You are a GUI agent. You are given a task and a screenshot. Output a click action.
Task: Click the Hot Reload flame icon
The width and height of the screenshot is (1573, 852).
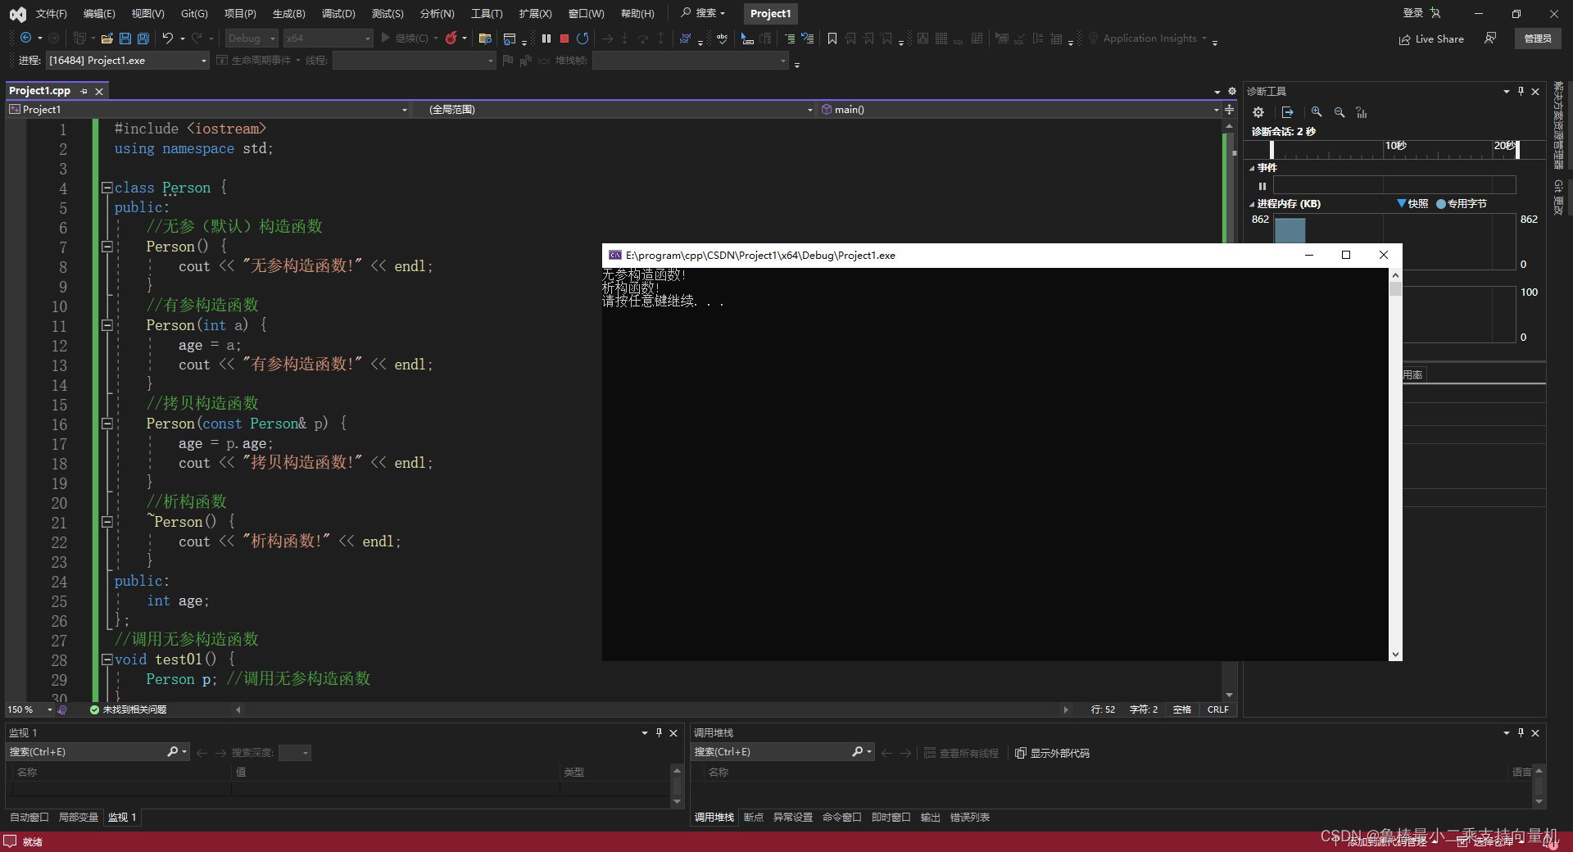pos(451,39)
